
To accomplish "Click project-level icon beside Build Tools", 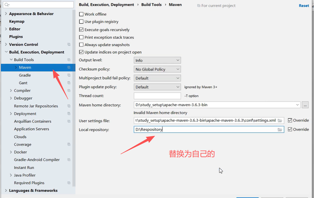I will click(69, 60).
